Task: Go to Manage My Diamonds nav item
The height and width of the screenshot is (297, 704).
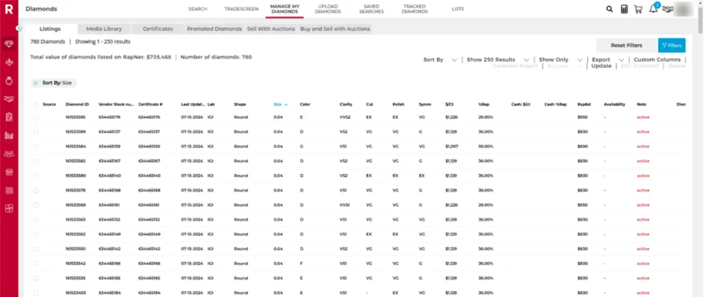Action: point(284,9)
